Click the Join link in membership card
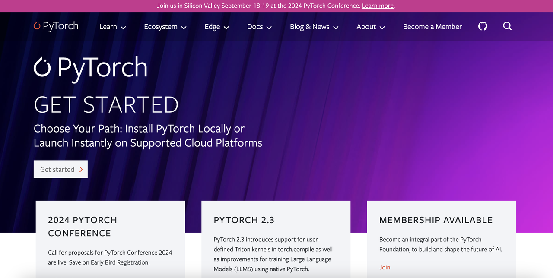This screenshot has height=278, width=553. (385, 267)
